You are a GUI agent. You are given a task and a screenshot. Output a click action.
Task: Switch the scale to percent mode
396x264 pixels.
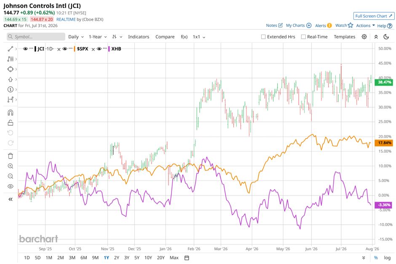(x=376, y=258)
